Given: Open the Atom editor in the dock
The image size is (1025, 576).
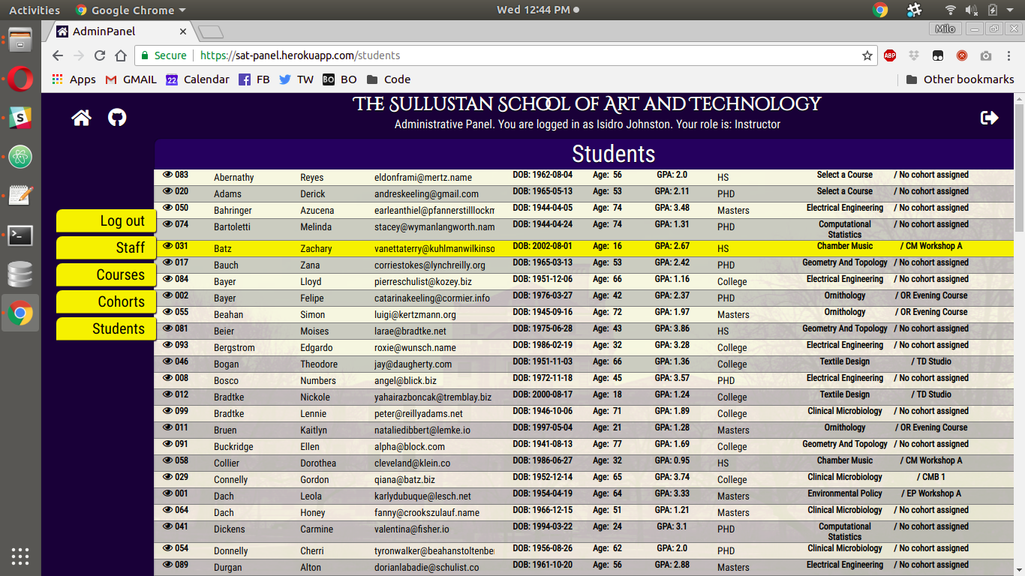Looking at the screenshot, I should click(x=20, y=157).
